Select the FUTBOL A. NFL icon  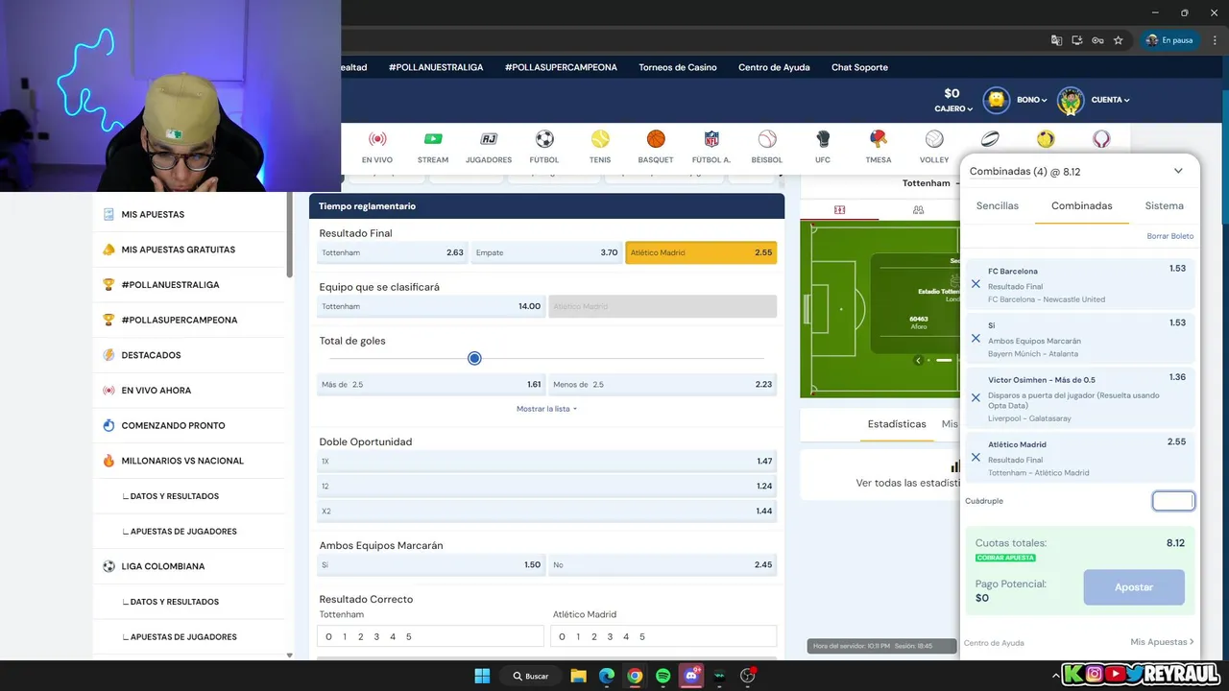tap(711, 139)
